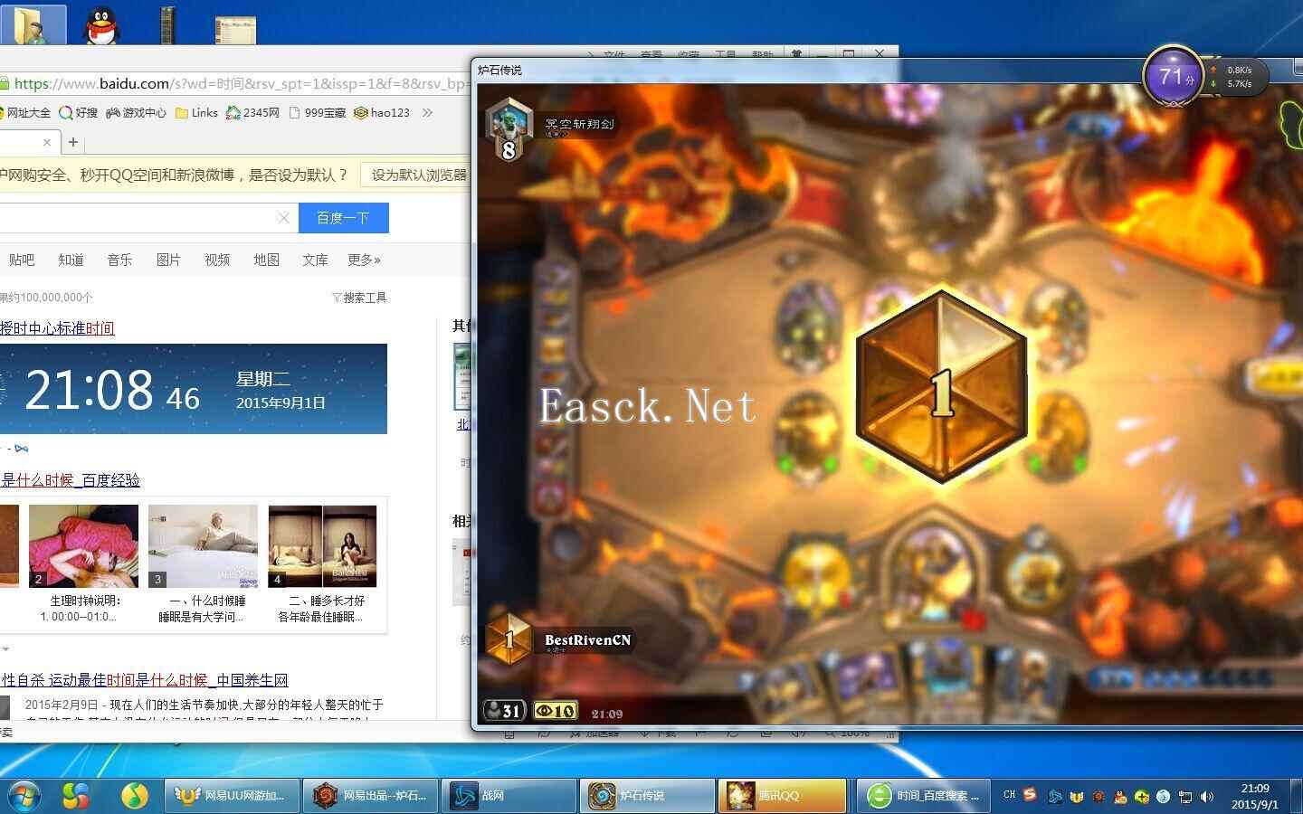The image size is (1303, 814).
Task: Close the current browser tab
Action: point(47,142)
